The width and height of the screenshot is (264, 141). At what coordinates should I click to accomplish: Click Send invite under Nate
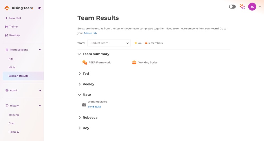point(94,107)
